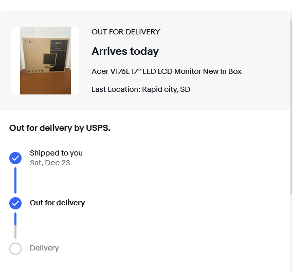
Task: Click the Arrives today heading
Action: pos(125,51)
